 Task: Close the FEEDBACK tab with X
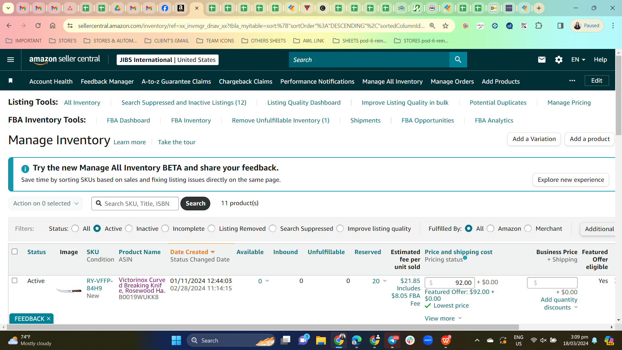pyautogui.click(x=49, y=319)
